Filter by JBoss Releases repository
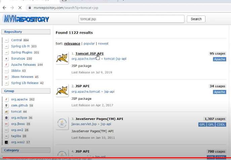 (x=22, y=77)
